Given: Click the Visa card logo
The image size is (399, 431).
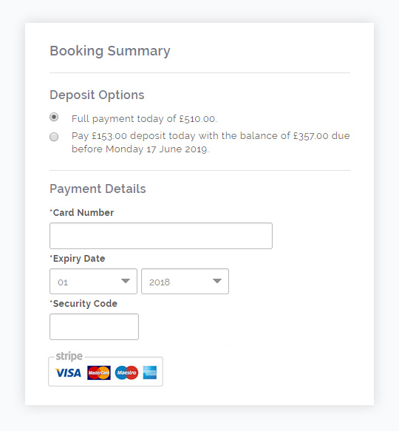Looking at the screenshot, I should (x=68, y=373).
